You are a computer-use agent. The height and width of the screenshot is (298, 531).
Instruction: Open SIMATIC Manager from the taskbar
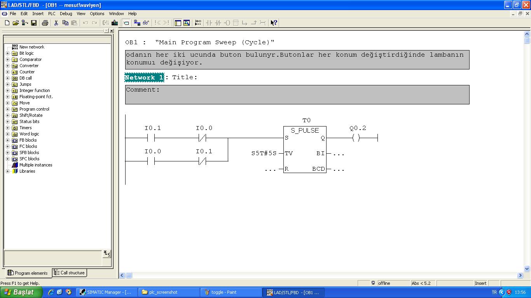point(106,292)
